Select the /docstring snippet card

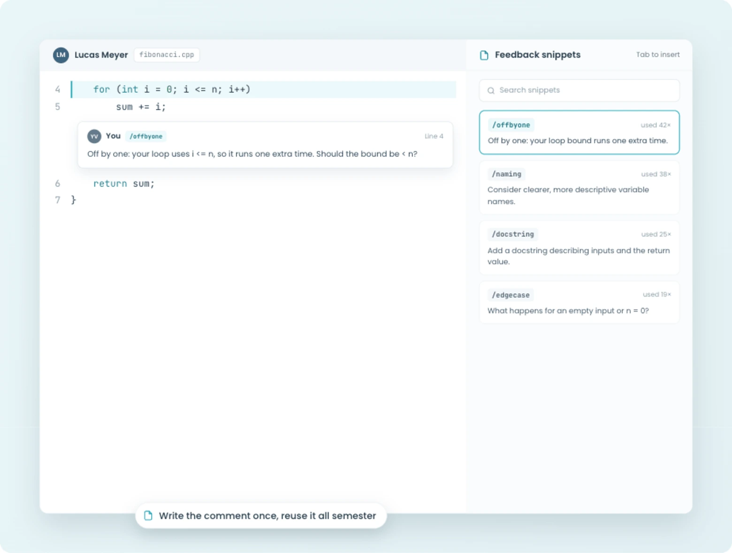click(x=579, y=247)
